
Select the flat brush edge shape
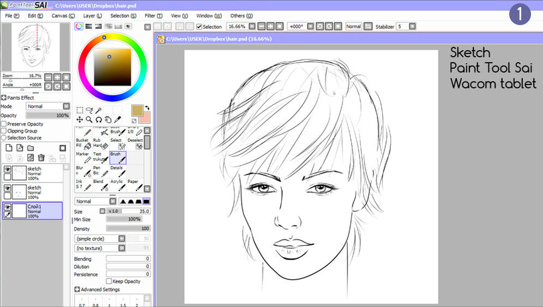click(x=147, y=201)
